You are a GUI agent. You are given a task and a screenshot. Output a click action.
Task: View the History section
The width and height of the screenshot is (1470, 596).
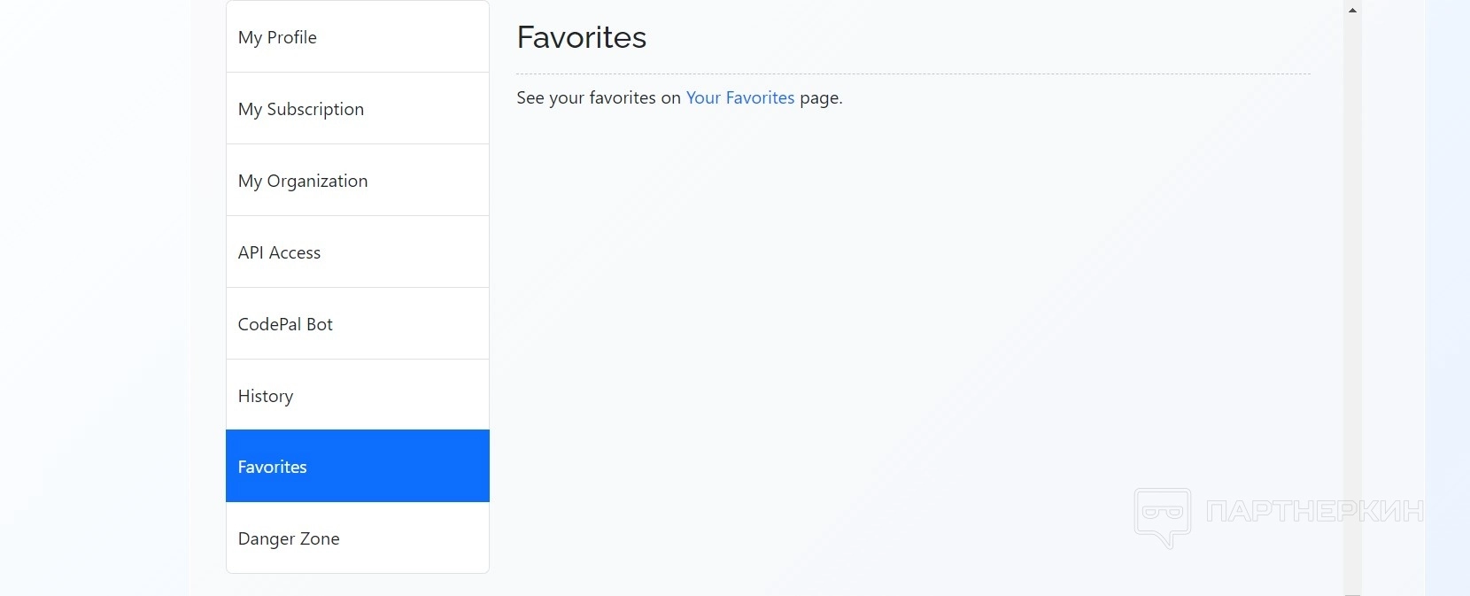(x=357, y=396)
